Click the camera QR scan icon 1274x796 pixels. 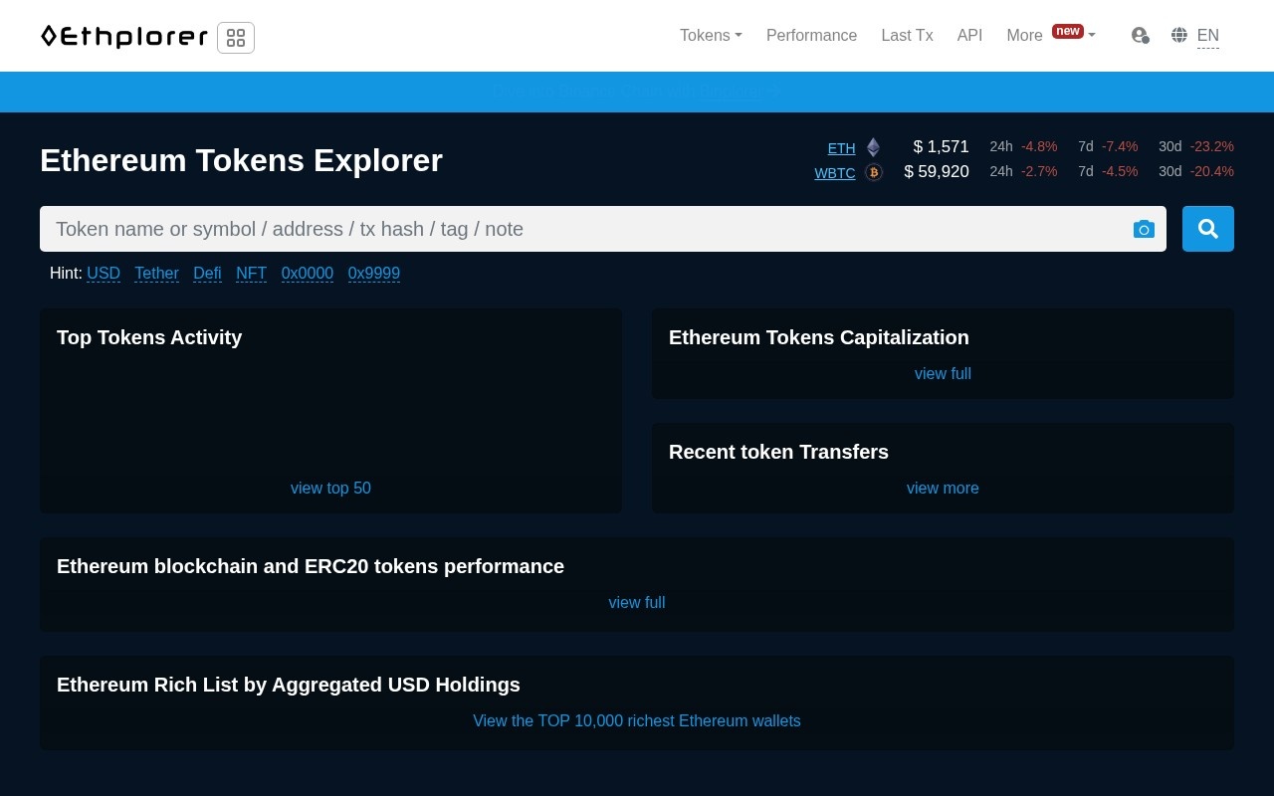coord(1144,229)
